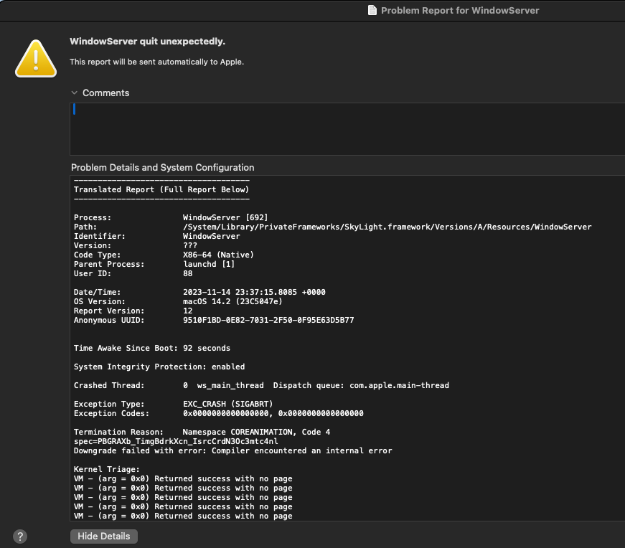625x548 pixels.
Task: Click the Parent Process 'launchd [1]'
Action: pyautogui.click(x=209, y=264)
